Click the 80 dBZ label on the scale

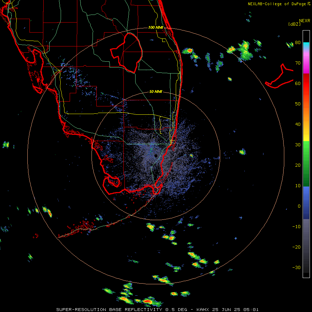(298, 43)
